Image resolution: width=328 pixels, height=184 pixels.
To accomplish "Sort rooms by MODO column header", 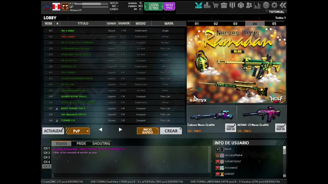I will [141, 24].
